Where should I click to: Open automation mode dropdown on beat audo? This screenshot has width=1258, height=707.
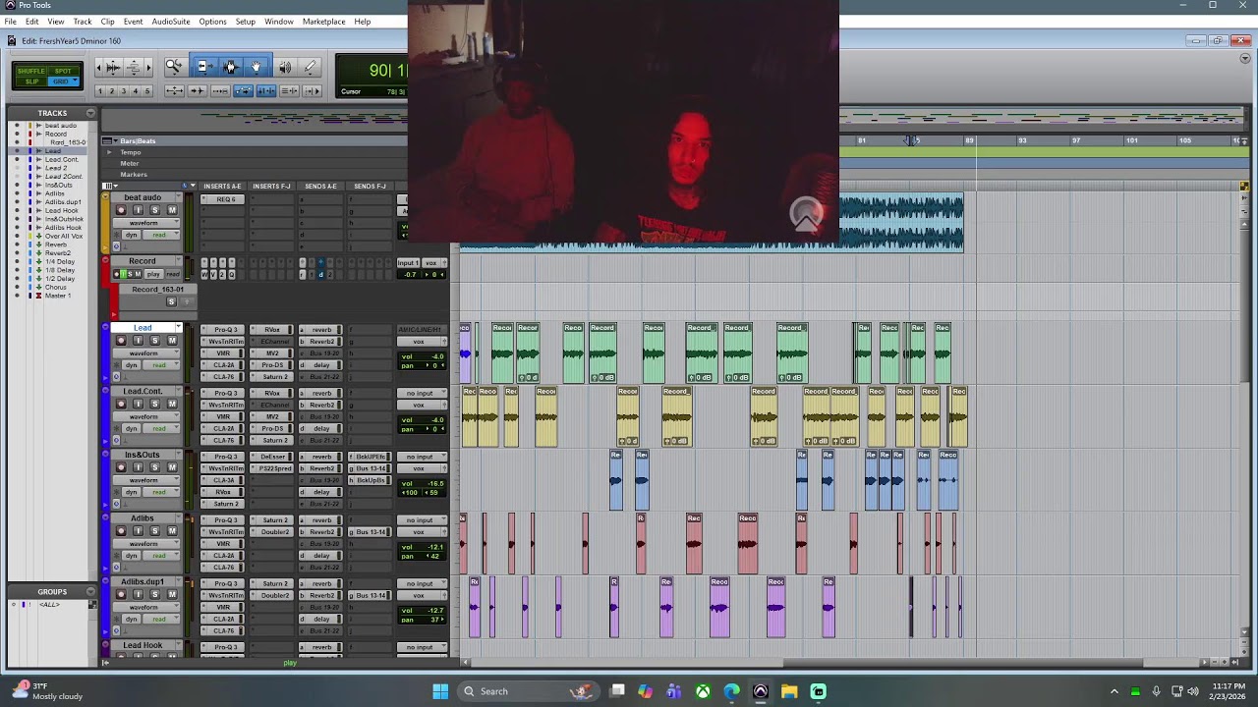(163, 235)
